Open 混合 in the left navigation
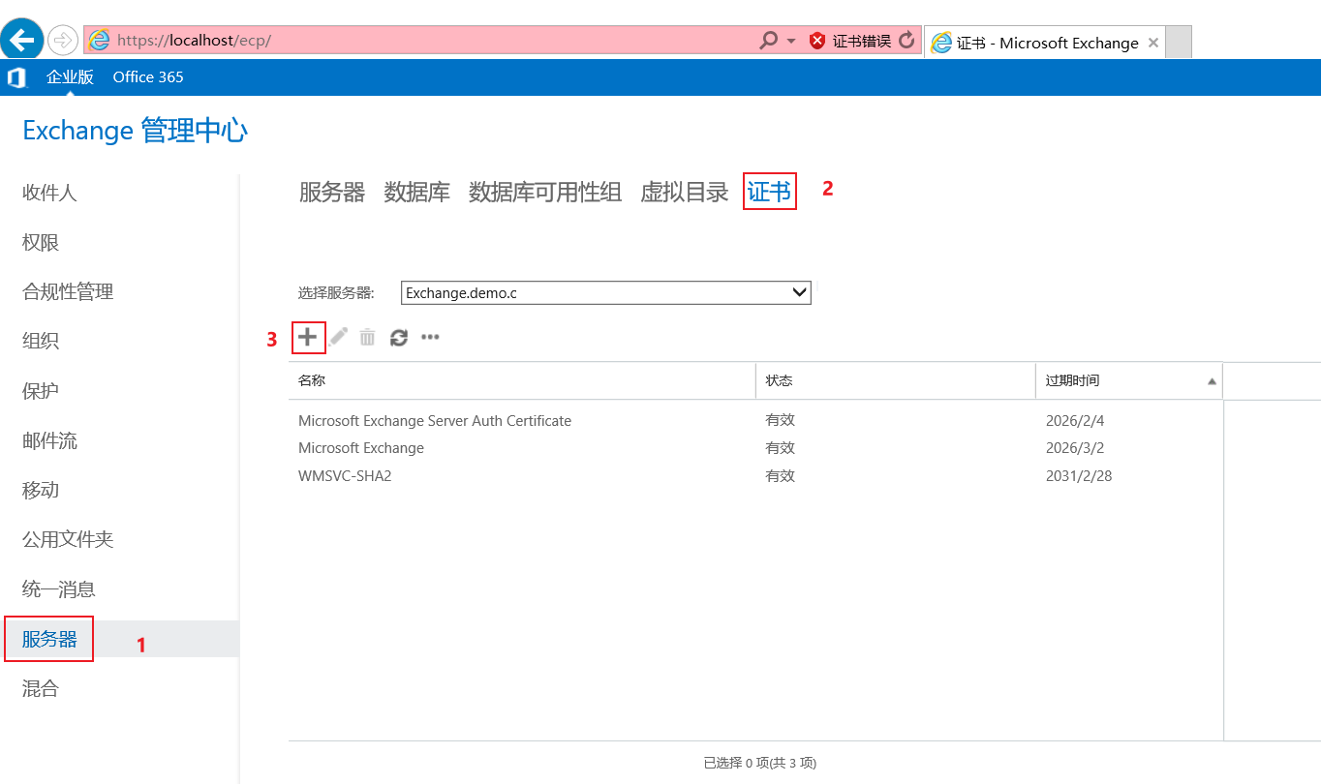The height and width of the screenshot is (784, 1321). click(x=41, y=688)
